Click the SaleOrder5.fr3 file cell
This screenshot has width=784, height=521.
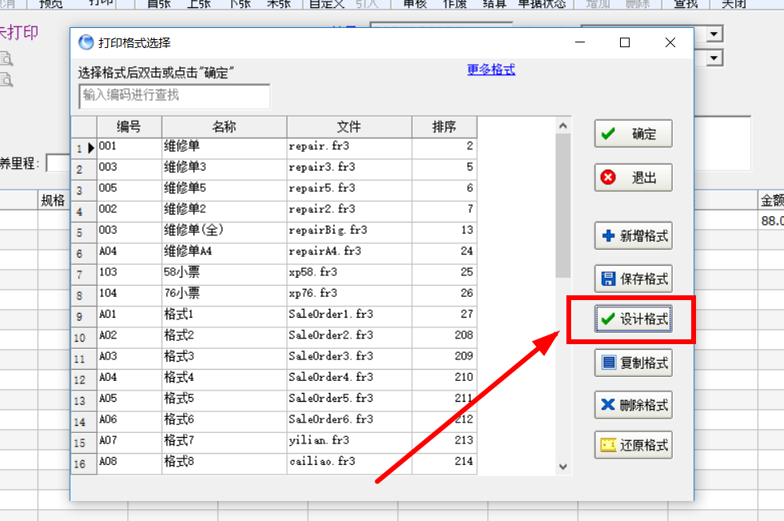349,399
